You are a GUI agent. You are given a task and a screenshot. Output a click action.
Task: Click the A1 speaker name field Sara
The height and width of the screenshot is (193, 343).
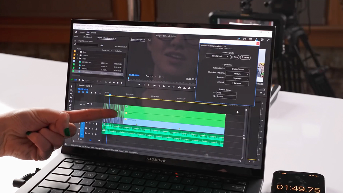tap(226, 93)
